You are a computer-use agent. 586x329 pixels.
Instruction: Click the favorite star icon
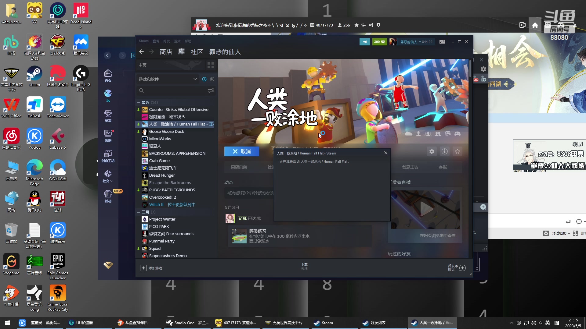457,151
